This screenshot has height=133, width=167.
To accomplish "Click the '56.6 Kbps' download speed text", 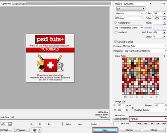I will coord(5,117).
